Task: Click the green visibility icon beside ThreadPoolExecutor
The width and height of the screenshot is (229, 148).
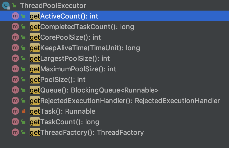Action: [x=14, y=5]
